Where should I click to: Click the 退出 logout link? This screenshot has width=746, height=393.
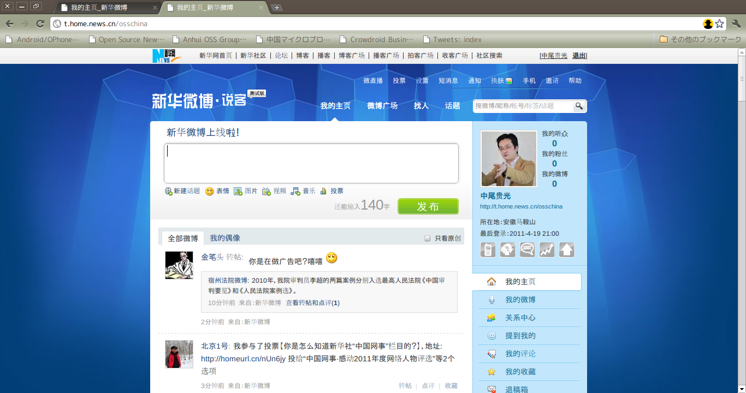tap(579, 56)
